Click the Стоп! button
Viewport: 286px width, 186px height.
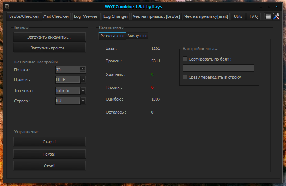coord(49,166)
